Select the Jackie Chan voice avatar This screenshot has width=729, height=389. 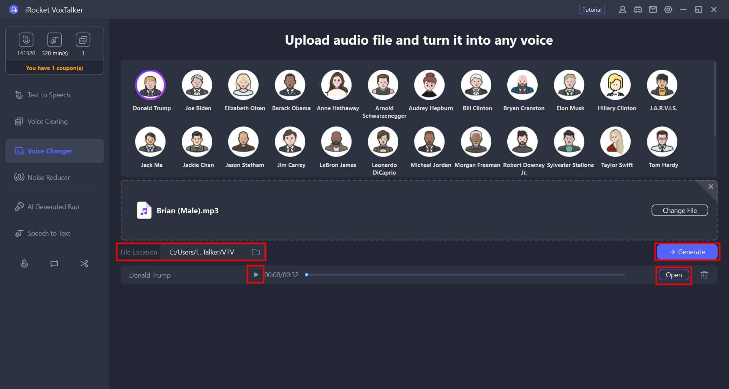click(197, 142)
